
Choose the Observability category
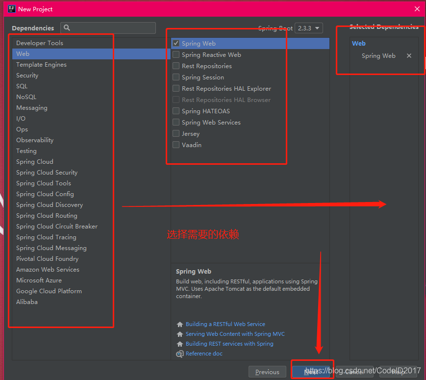pos(91,140)
